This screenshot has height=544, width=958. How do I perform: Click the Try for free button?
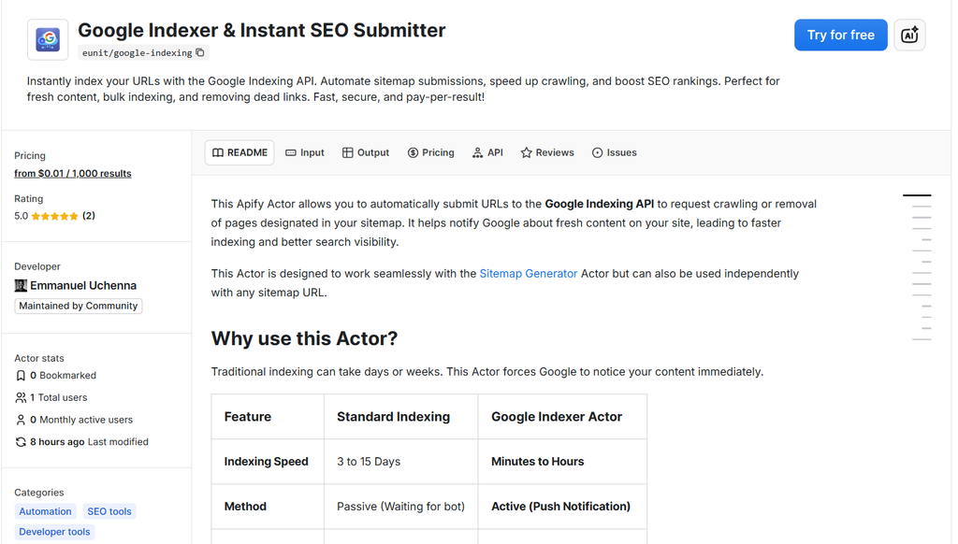click(x=840, y=35)
